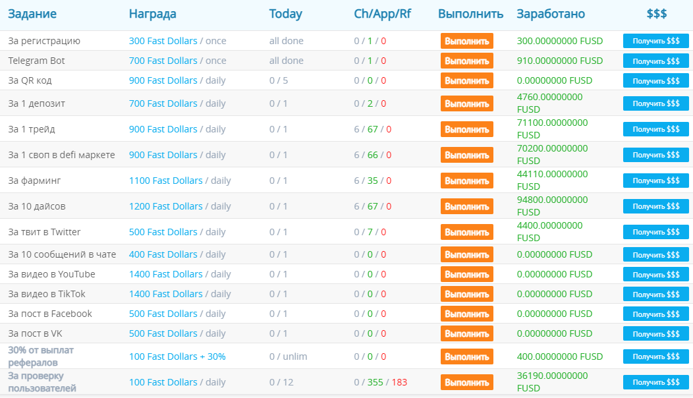The width and height of the screenshot is (693, 398).
Task: Select the 0 / 12 Today value
Action: tap(281, 382)
